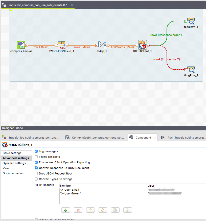Select the row4 Error connection label
Viewport: 206px width, 221px height.
tap(167, 59)
